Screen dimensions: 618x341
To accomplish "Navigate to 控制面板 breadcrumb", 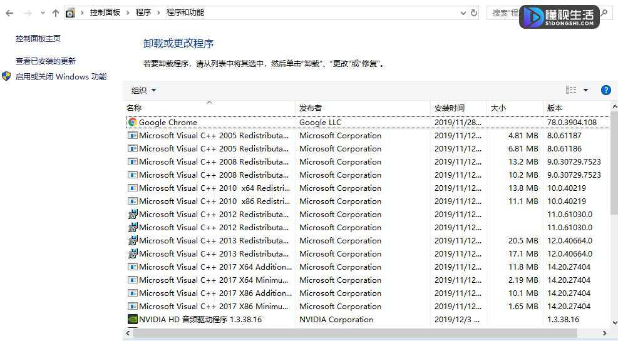I will coord(105,13).
